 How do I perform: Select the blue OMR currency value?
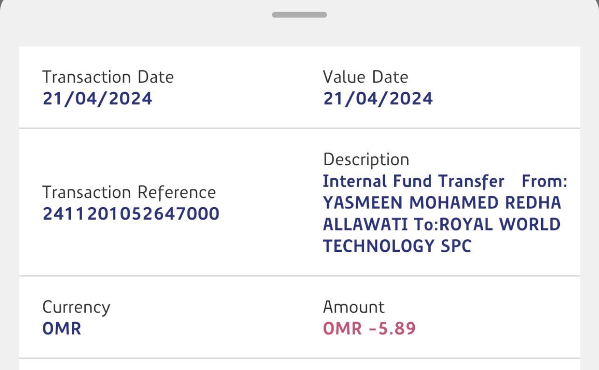tap(62, 328)
